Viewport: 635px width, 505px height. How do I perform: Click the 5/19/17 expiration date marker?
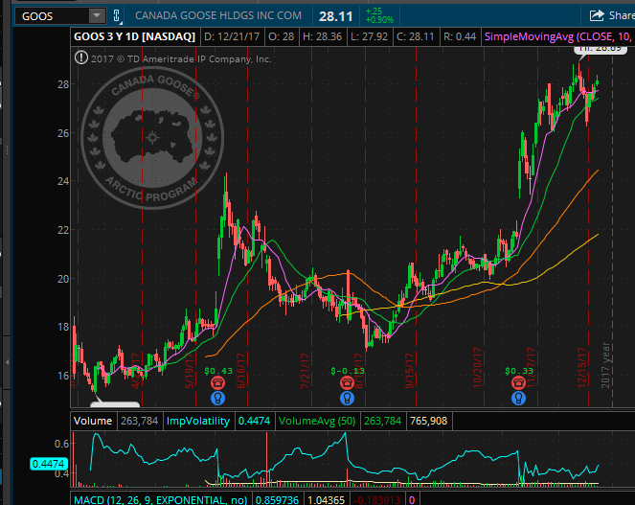point(190,371)
